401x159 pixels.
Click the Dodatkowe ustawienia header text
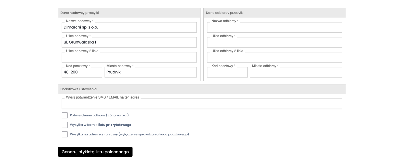point(78,89)
